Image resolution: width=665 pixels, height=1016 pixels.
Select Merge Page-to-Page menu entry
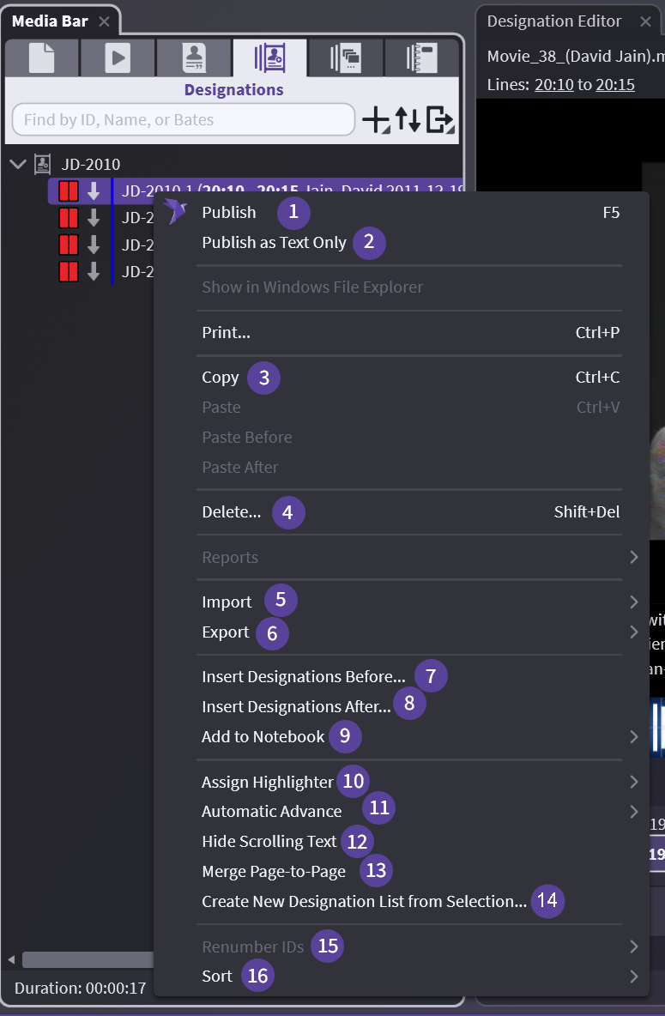pos(274,872)
